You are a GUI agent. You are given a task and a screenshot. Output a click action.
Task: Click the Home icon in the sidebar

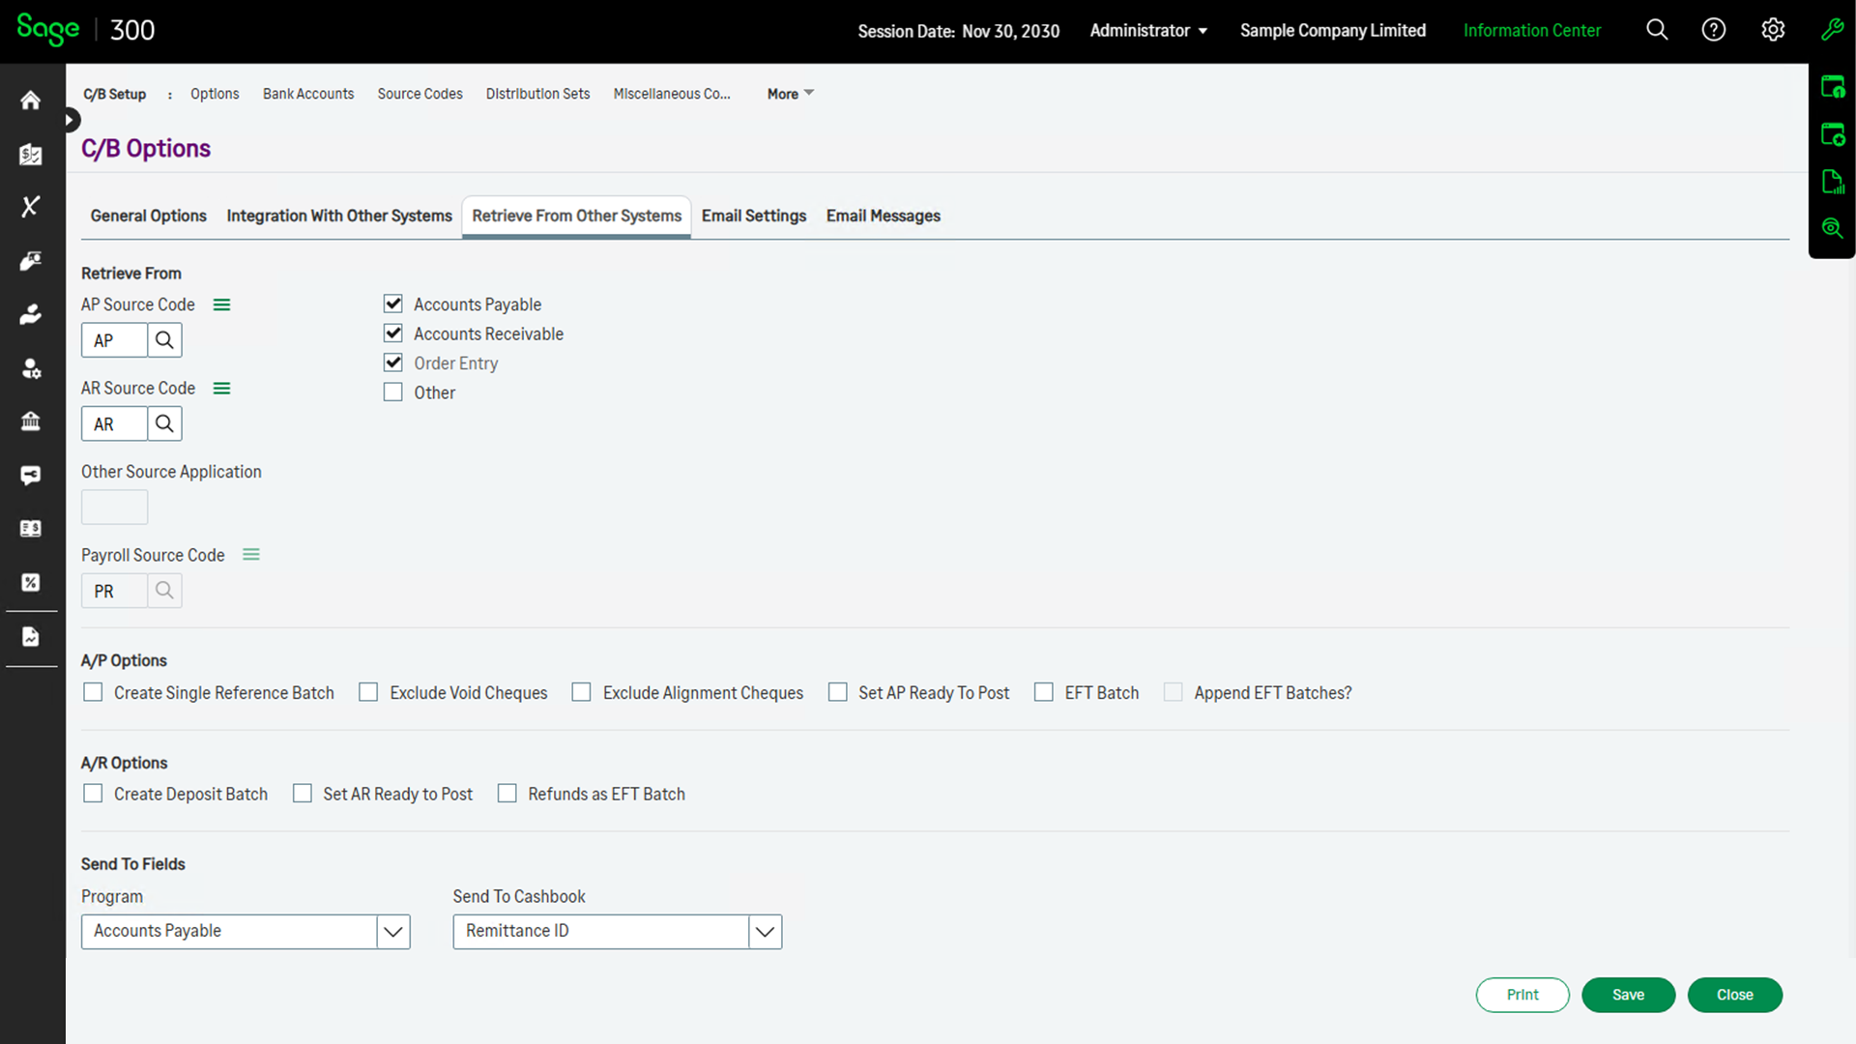[31, 100]
